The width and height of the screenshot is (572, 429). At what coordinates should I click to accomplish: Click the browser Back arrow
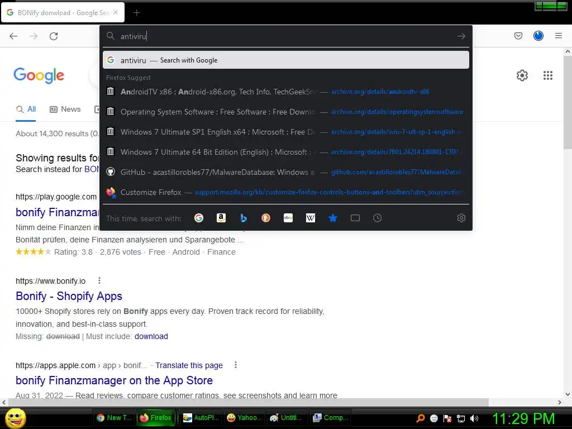(x=13, y=36)
